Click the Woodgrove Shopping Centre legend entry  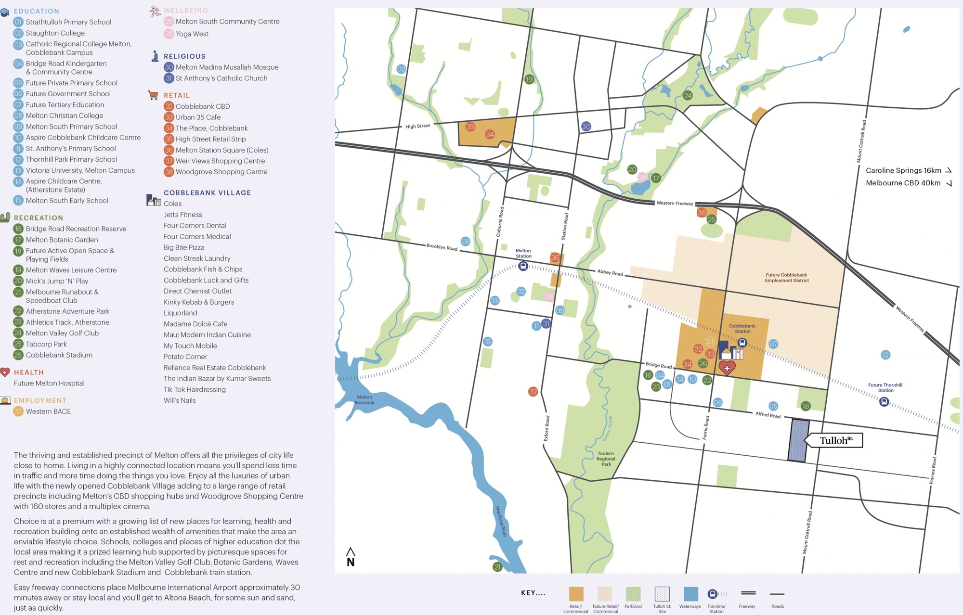point(221,172)
